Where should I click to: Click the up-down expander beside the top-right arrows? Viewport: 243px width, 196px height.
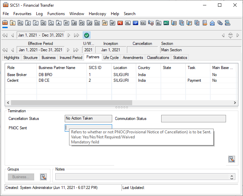pyautogui.click(x=230, y=35)
